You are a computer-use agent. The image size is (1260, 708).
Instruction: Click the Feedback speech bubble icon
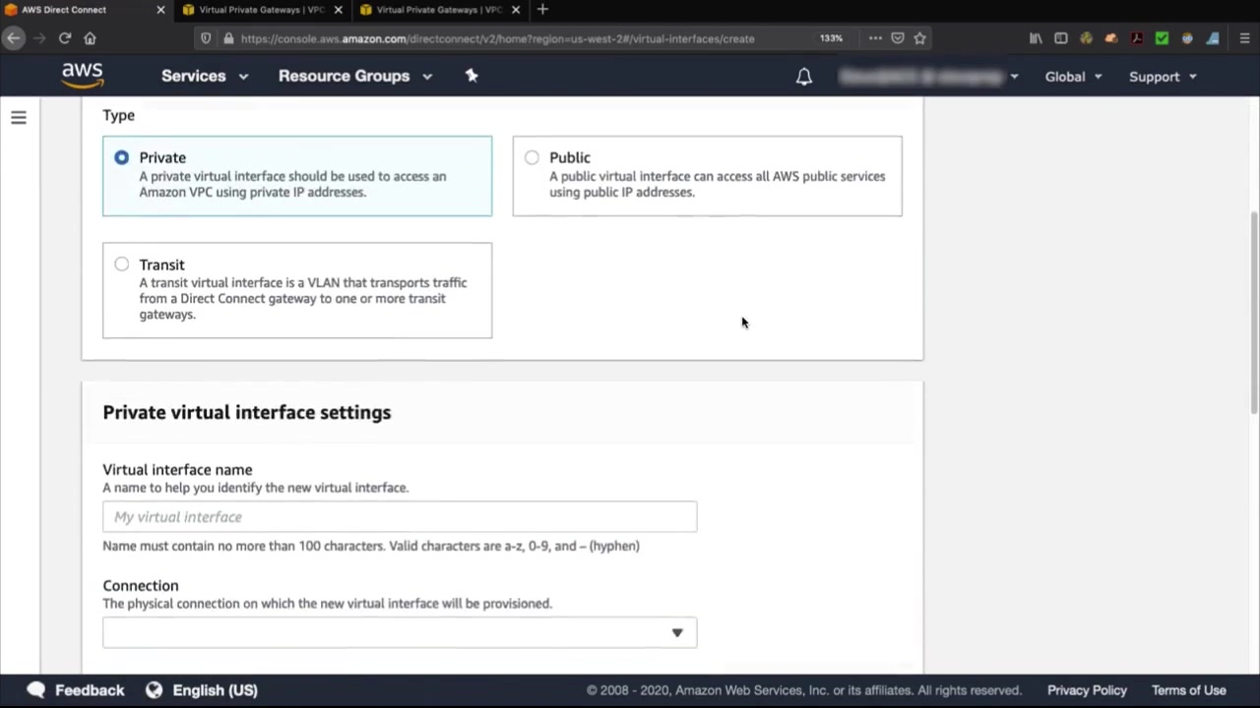coord(36,690)
